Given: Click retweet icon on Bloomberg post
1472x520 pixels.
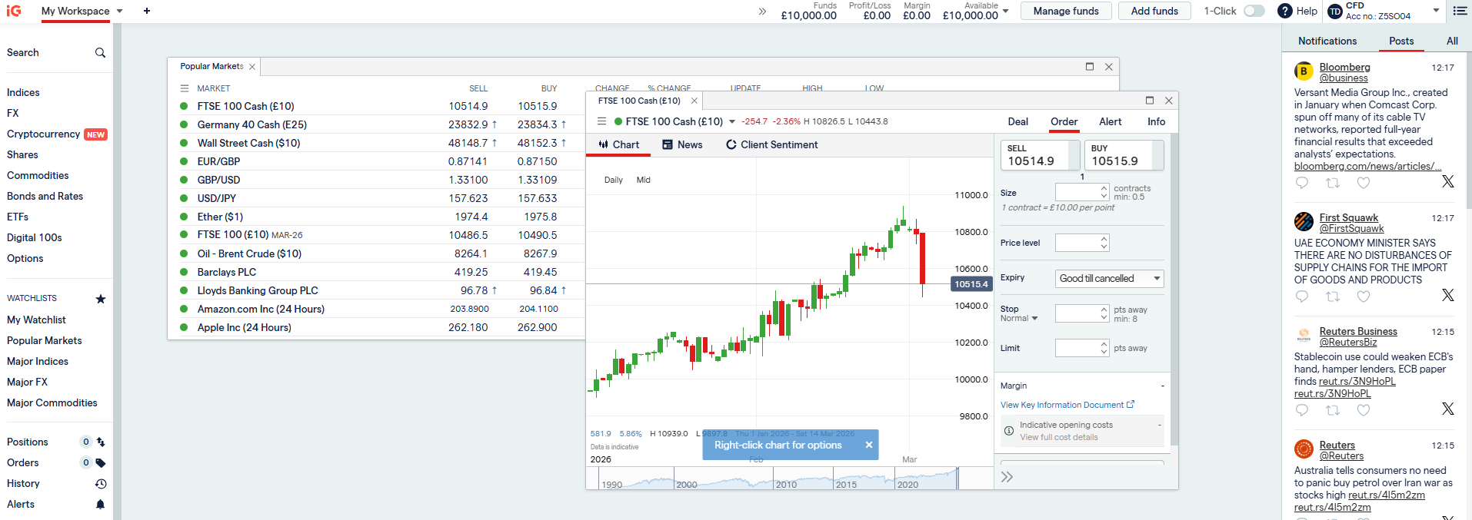Looking at the screenshot, I should click(x=1333, y=182).
